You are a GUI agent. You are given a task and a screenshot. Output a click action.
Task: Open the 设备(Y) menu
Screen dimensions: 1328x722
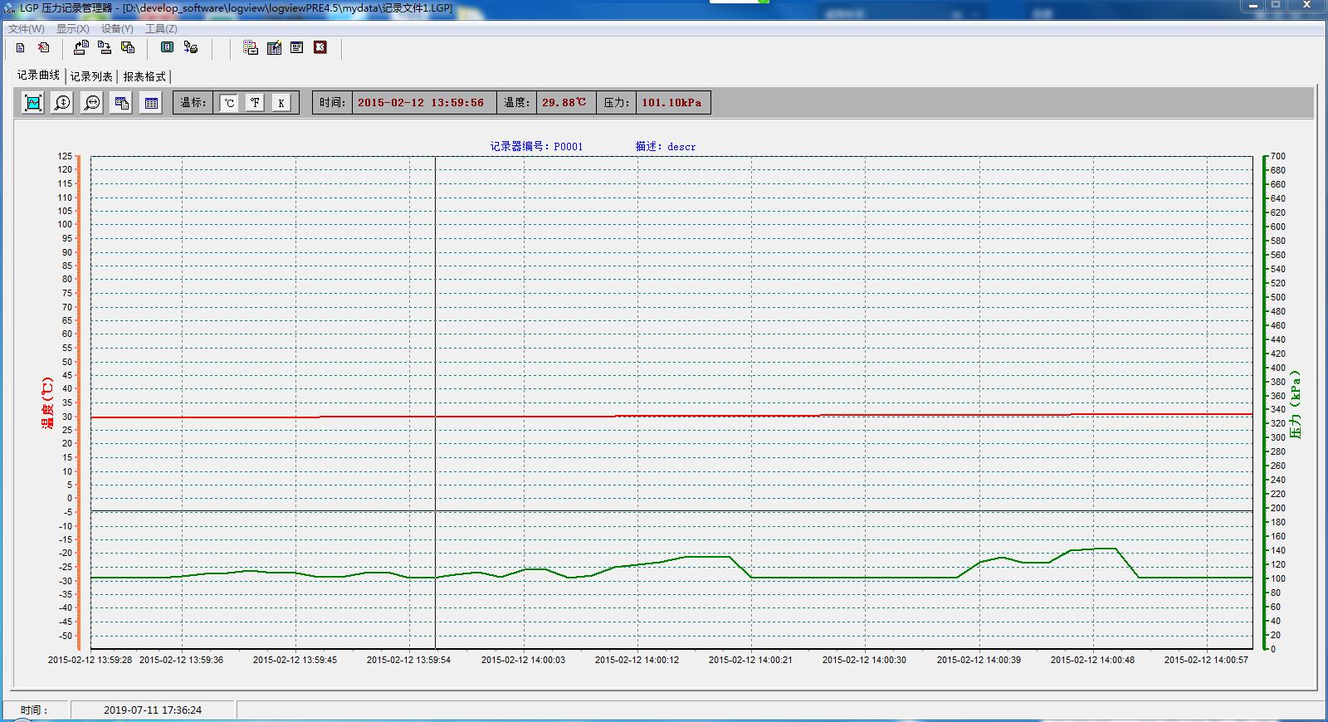pyautogui.click(x=117, y=29)
